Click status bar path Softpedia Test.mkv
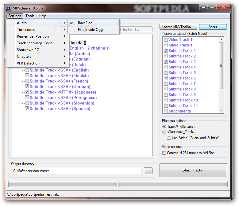 coord(33,194)
